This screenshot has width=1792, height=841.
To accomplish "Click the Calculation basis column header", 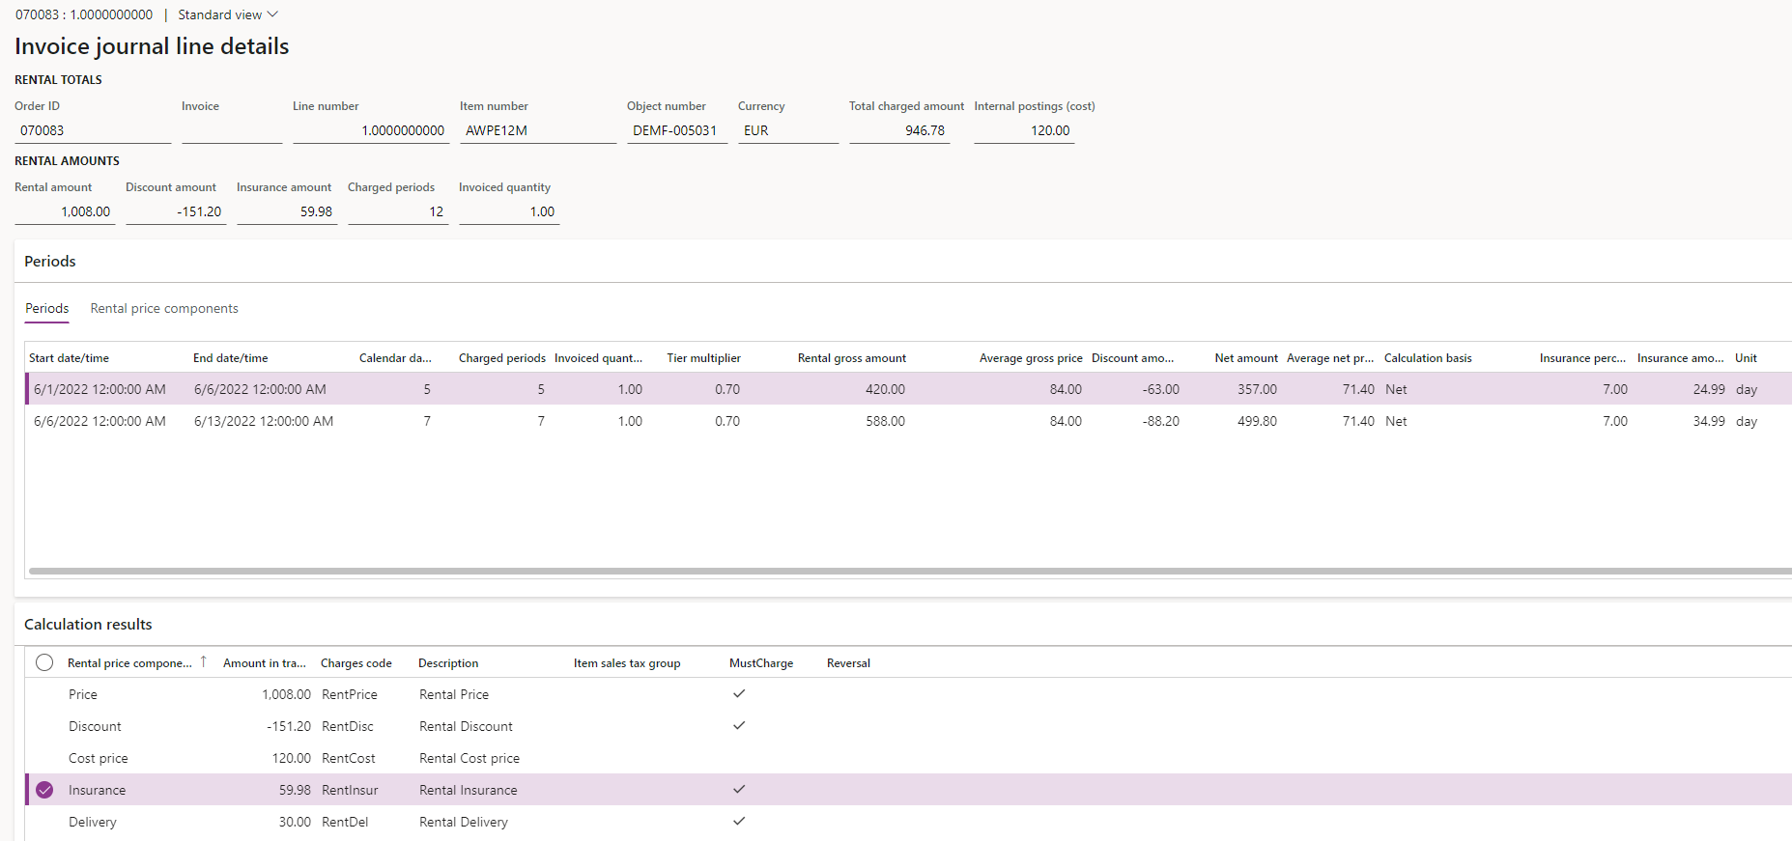I will (1428, 357).
